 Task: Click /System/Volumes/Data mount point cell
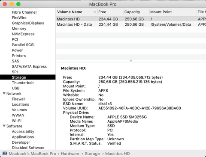point(171,24)
